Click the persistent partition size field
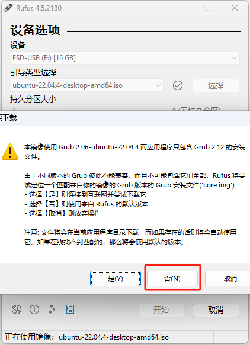 tap(205, 108)
